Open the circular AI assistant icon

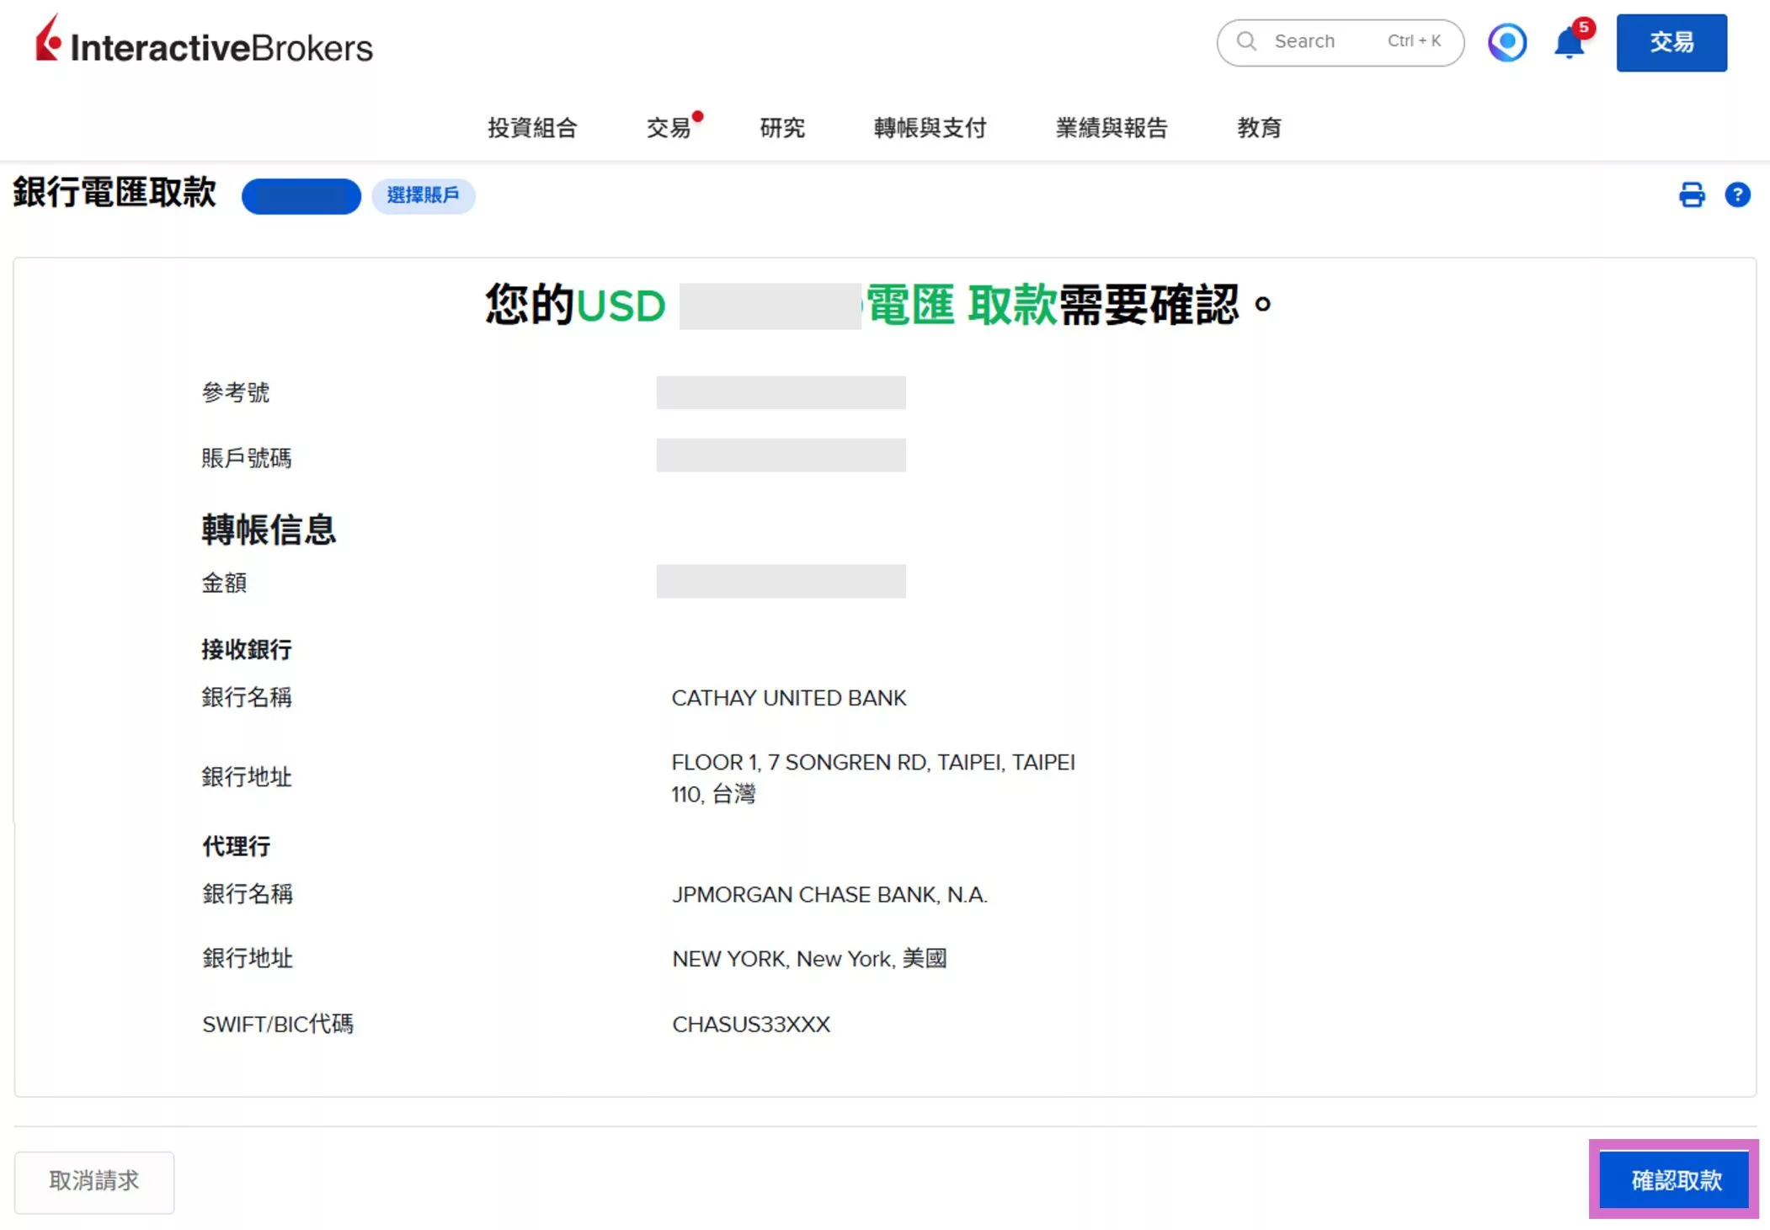point(1506,42)
